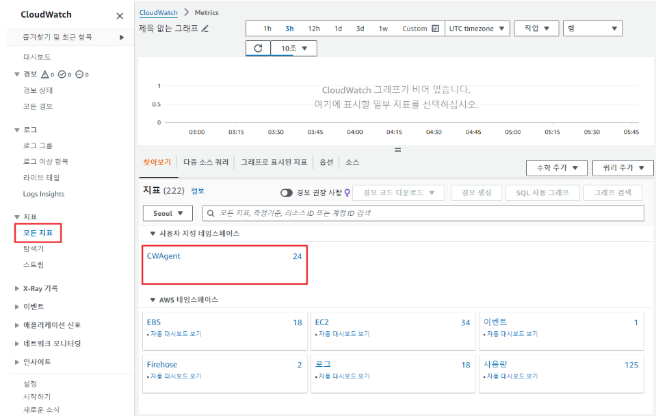The width and height of the screenshot is (656, 416).
Task: Open the 경보 코드 다운로드 dropdown
Action: point(399,193)
